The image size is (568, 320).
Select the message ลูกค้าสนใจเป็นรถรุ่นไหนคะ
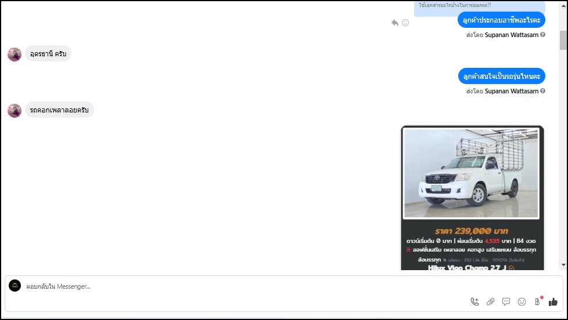click(502, 77)
